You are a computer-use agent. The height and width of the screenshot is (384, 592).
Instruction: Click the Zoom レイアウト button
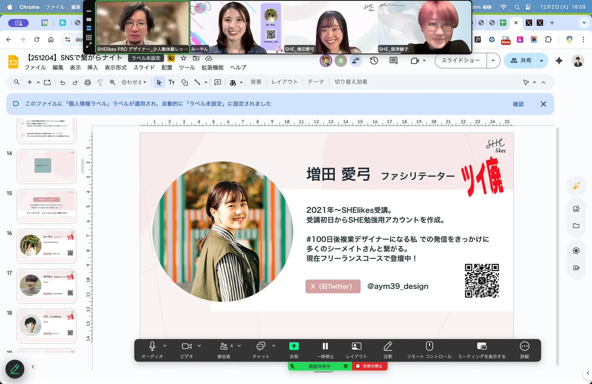(357, 349)
